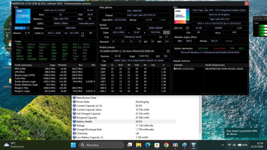Open the GPU #0 selector dropdown
The height and width of the screenshot is (150, 267).
click(187, 28)
